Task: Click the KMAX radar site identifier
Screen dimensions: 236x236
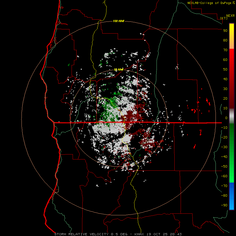Action: click(139, 234)
